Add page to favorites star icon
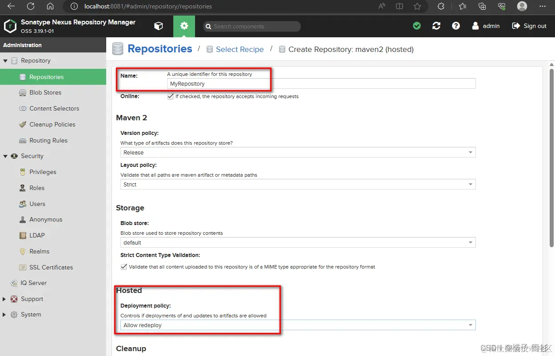Viewport: 555px width, 356px height. click(x=417, y=6)
